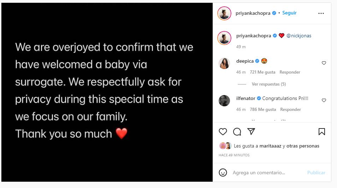
Task: Like deepica's comment
Action: [x=324, y=63]
